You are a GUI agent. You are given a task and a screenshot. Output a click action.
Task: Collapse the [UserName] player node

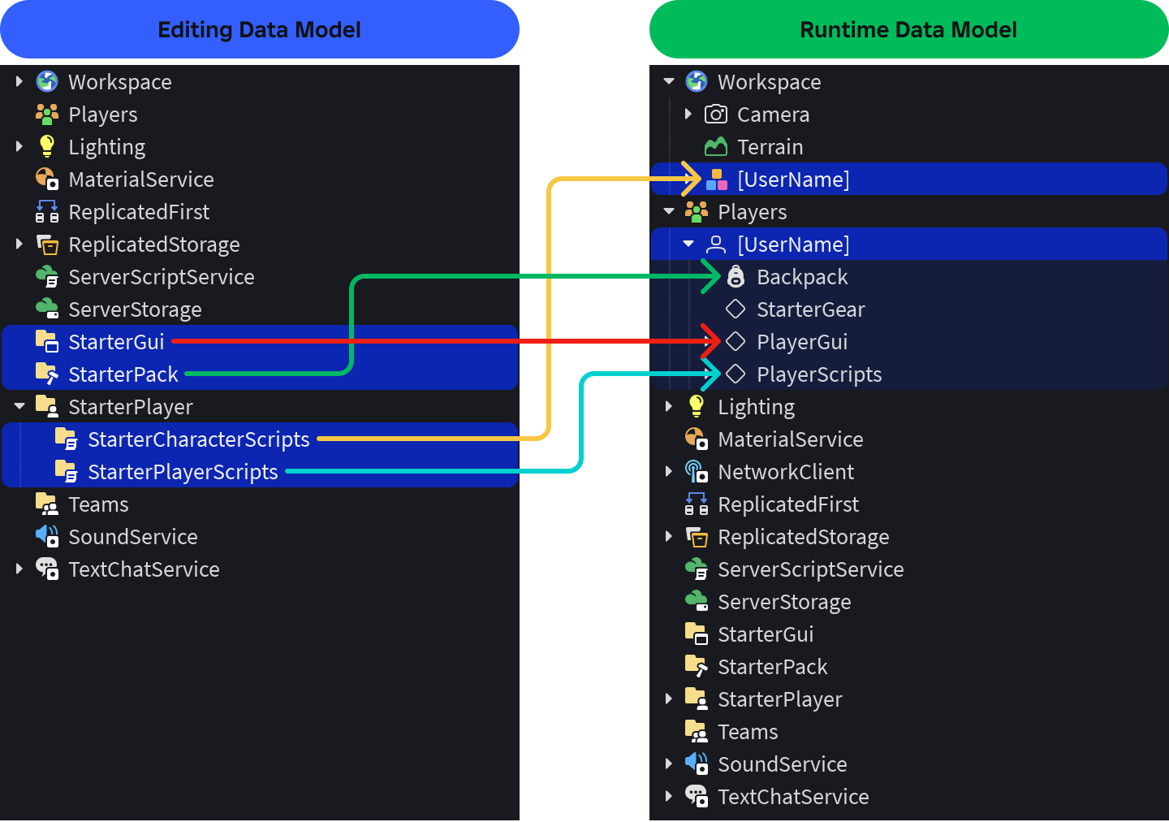(x=688, y=244)
